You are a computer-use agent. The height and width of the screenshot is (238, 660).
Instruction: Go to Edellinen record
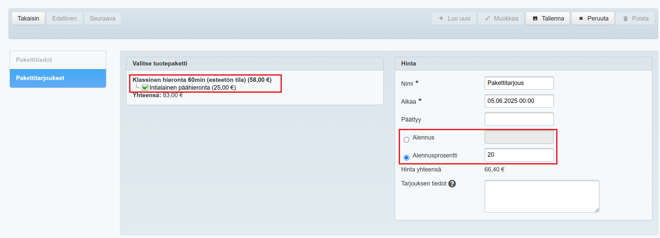(x=65, y=18)
